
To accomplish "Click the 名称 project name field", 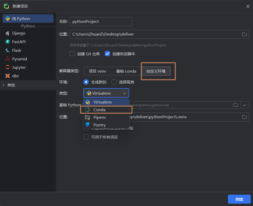I will click(101, 22).
